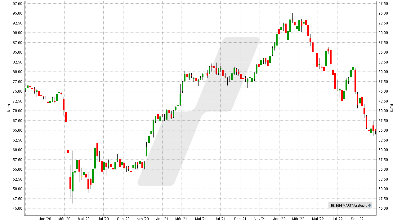
Task: Select the Mai '21 date label
Action: [201, 219]
